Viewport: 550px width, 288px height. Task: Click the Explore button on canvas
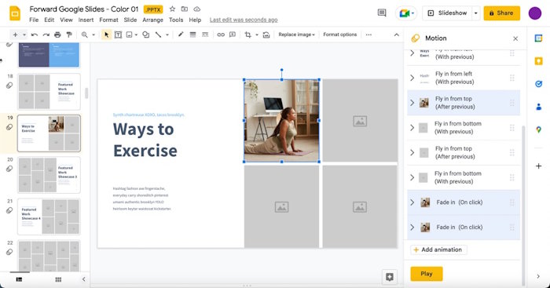(390, 277)
